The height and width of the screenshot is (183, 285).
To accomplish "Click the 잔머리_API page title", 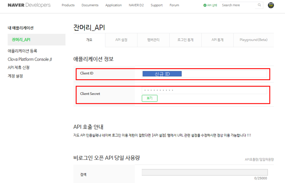I will click(x=89, y=28).
